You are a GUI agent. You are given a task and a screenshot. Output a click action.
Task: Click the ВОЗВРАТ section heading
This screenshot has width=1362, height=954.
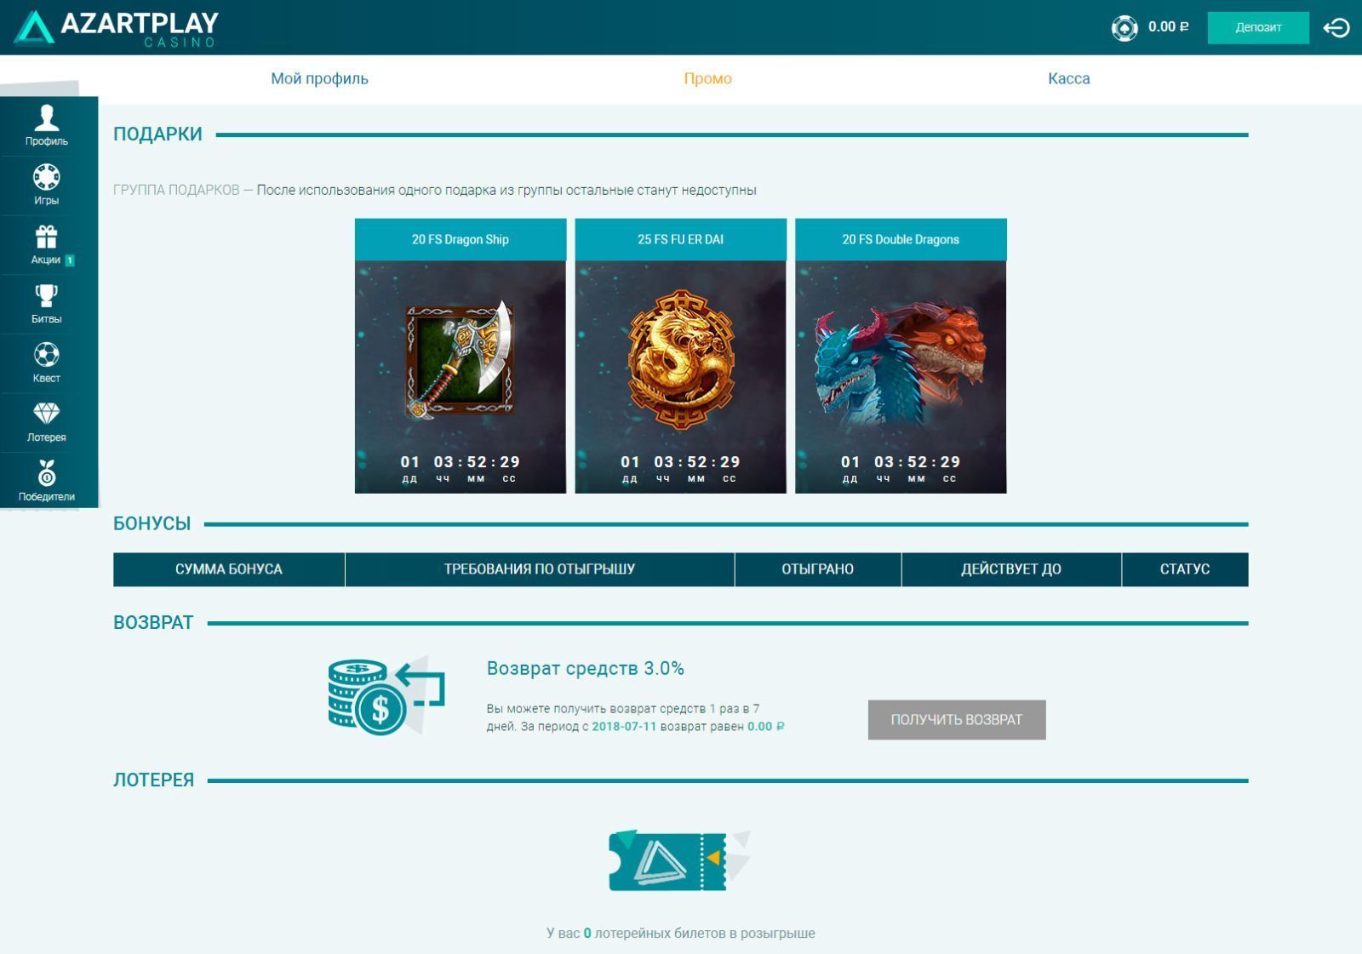(x=153, y=623)
